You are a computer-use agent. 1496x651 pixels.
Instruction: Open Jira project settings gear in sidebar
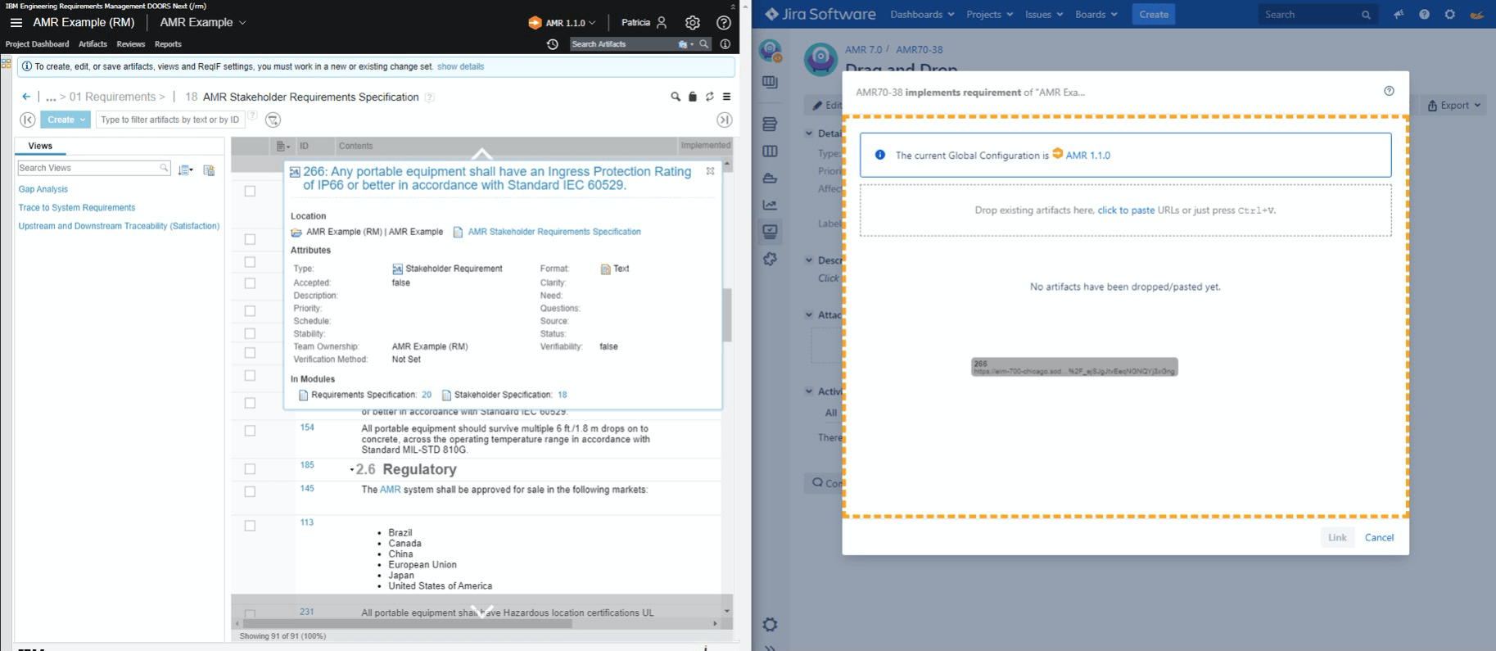point(770,625)
